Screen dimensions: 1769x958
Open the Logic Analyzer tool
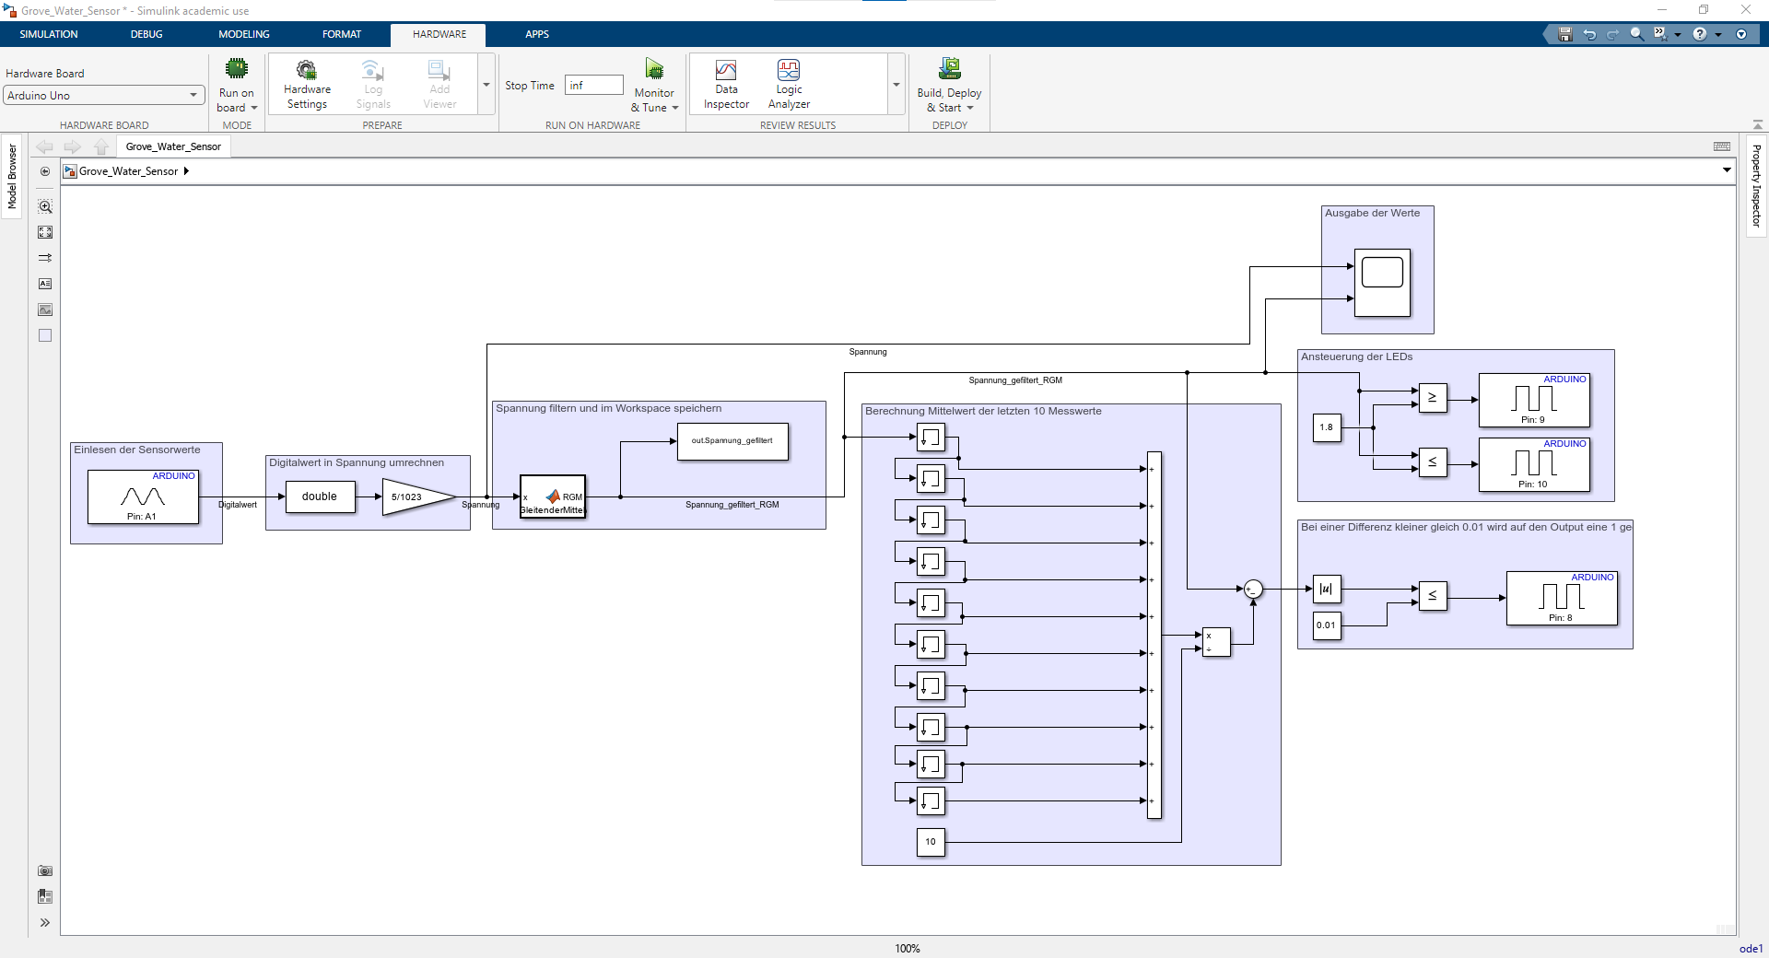(789, 70)
